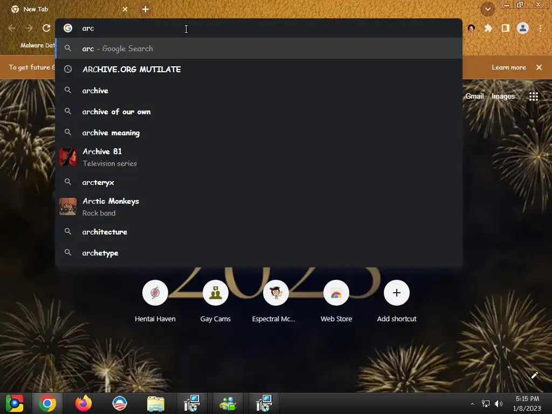The width and height of the screenshot is (552, 414).
Task: Pick the 'archive of our own' suggestion
Action: [x=259, y=112]
